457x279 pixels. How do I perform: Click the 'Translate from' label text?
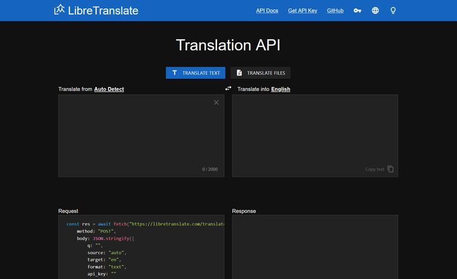point(75,89)
